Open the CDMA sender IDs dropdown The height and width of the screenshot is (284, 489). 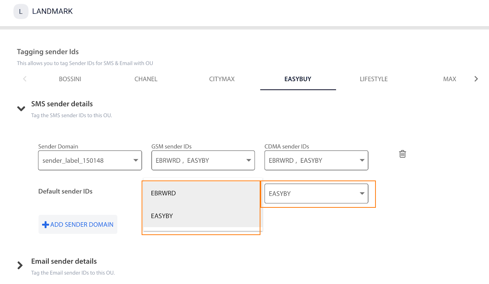point(316,160)
